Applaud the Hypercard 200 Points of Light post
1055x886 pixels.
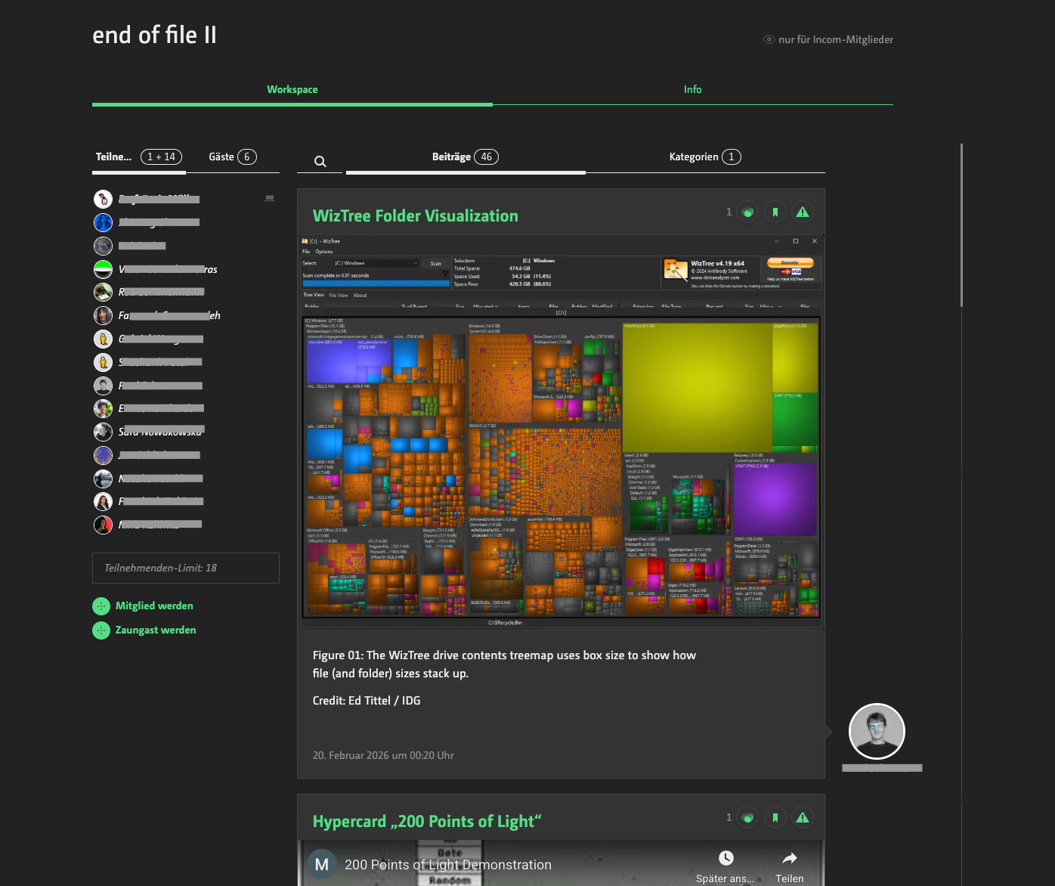[748, 817]
